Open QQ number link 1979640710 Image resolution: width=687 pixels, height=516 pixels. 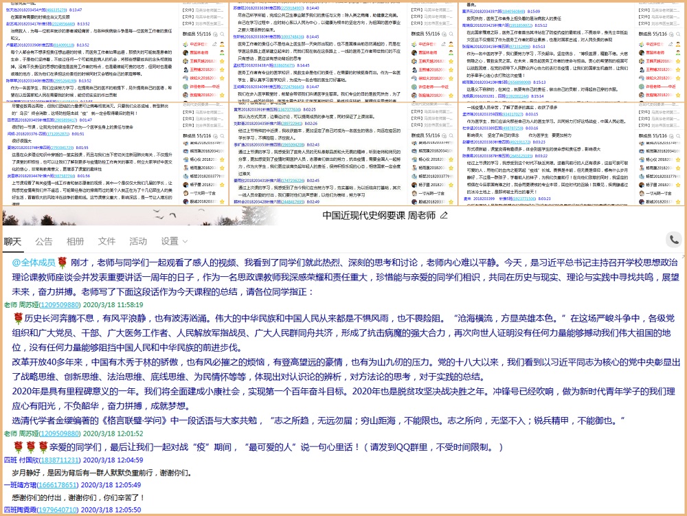[58, 510]
